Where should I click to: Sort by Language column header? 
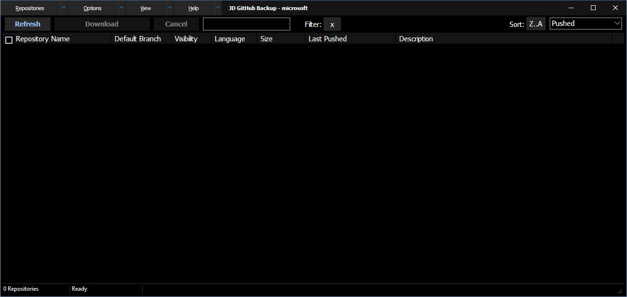[x=234, y=39]
